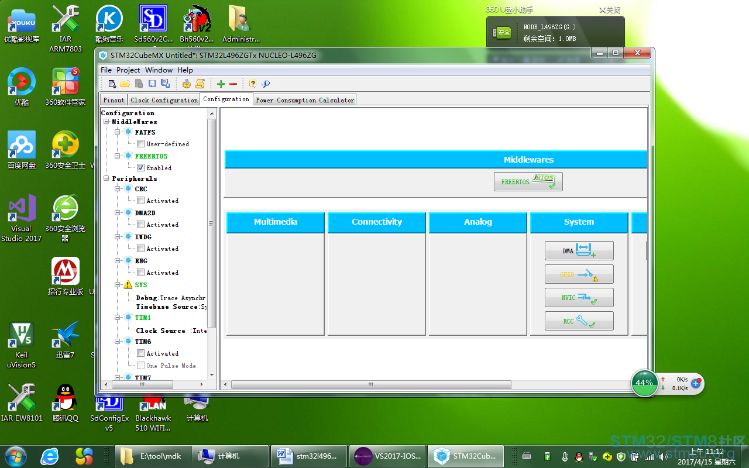Tick the RNG Activated checkbox
This screenshot has height=468, width=749.
point(140,273)
